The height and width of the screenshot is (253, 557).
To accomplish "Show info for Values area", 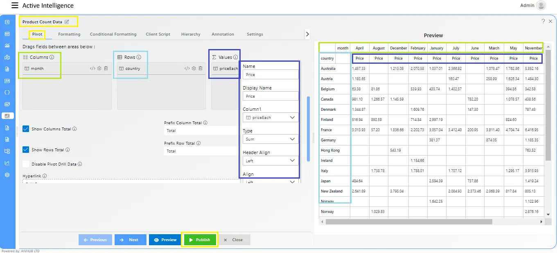I will coord(235,57).
